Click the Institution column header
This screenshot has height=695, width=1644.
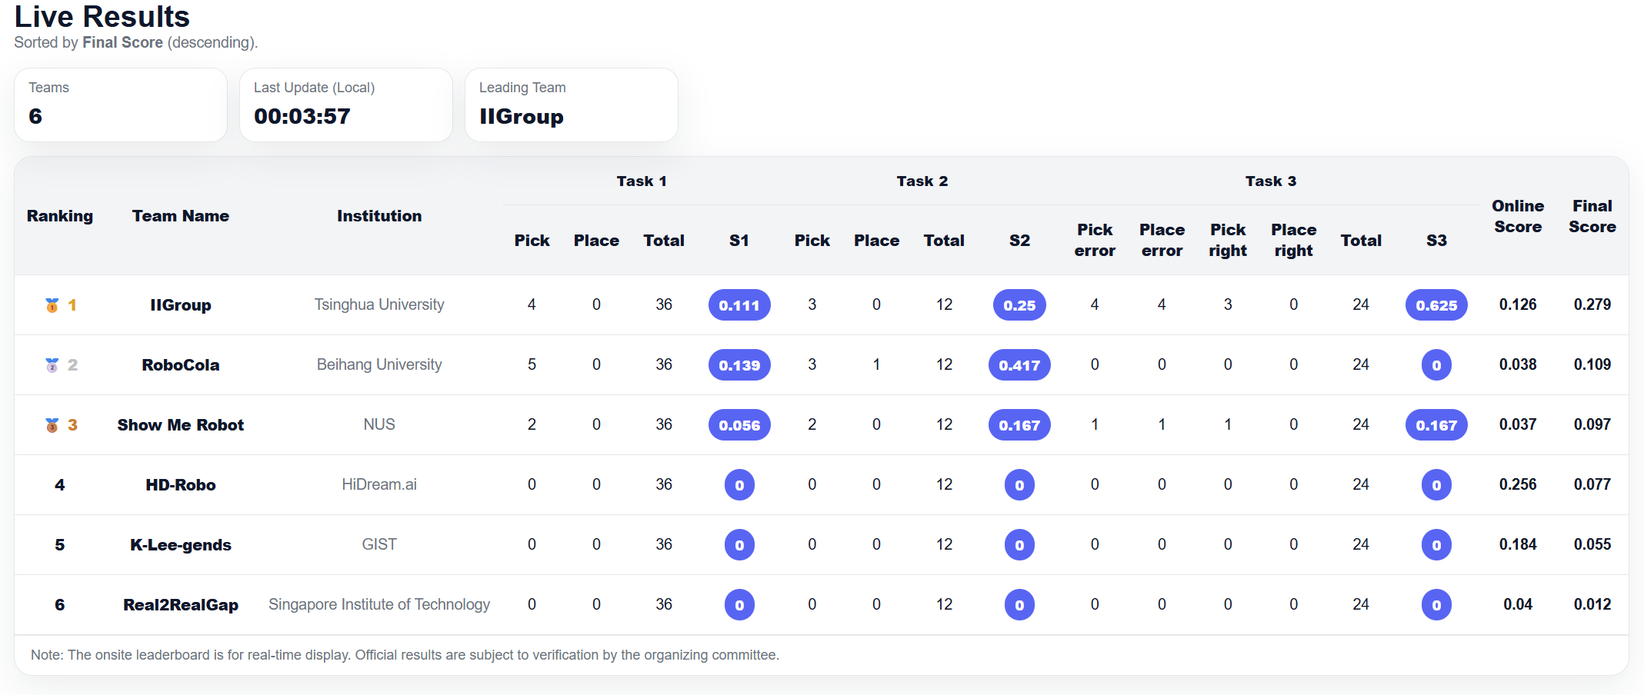coord(379,216)
